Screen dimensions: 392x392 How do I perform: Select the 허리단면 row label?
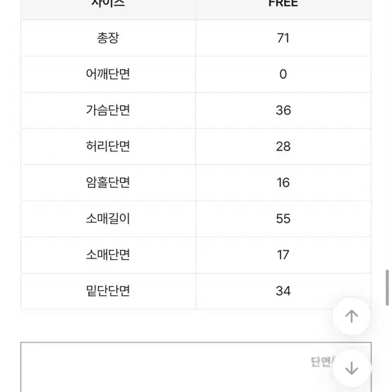[x=108, y=146]
